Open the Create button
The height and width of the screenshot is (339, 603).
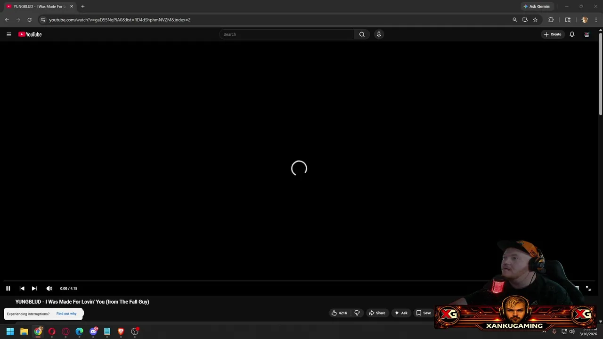coord(553,34)
